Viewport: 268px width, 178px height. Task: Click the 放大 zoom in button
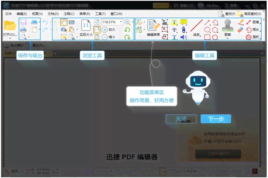click(109, 30)
